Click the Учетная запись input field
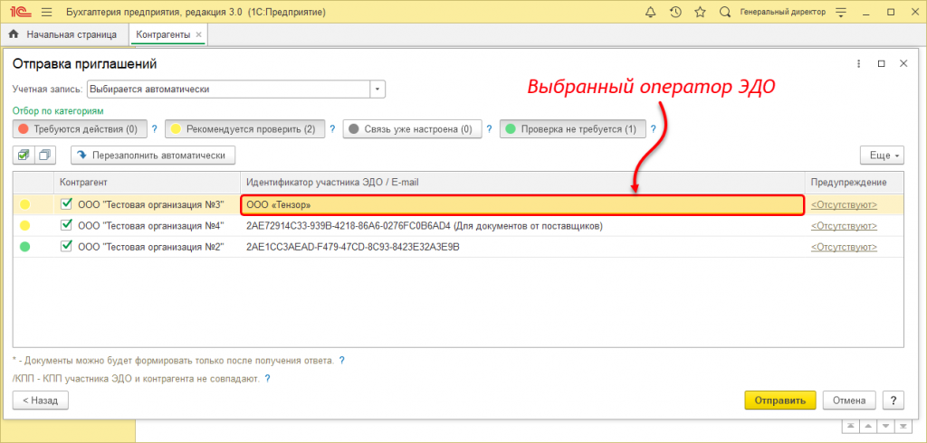This screenshot has width=927, height=443. [228, 90]
